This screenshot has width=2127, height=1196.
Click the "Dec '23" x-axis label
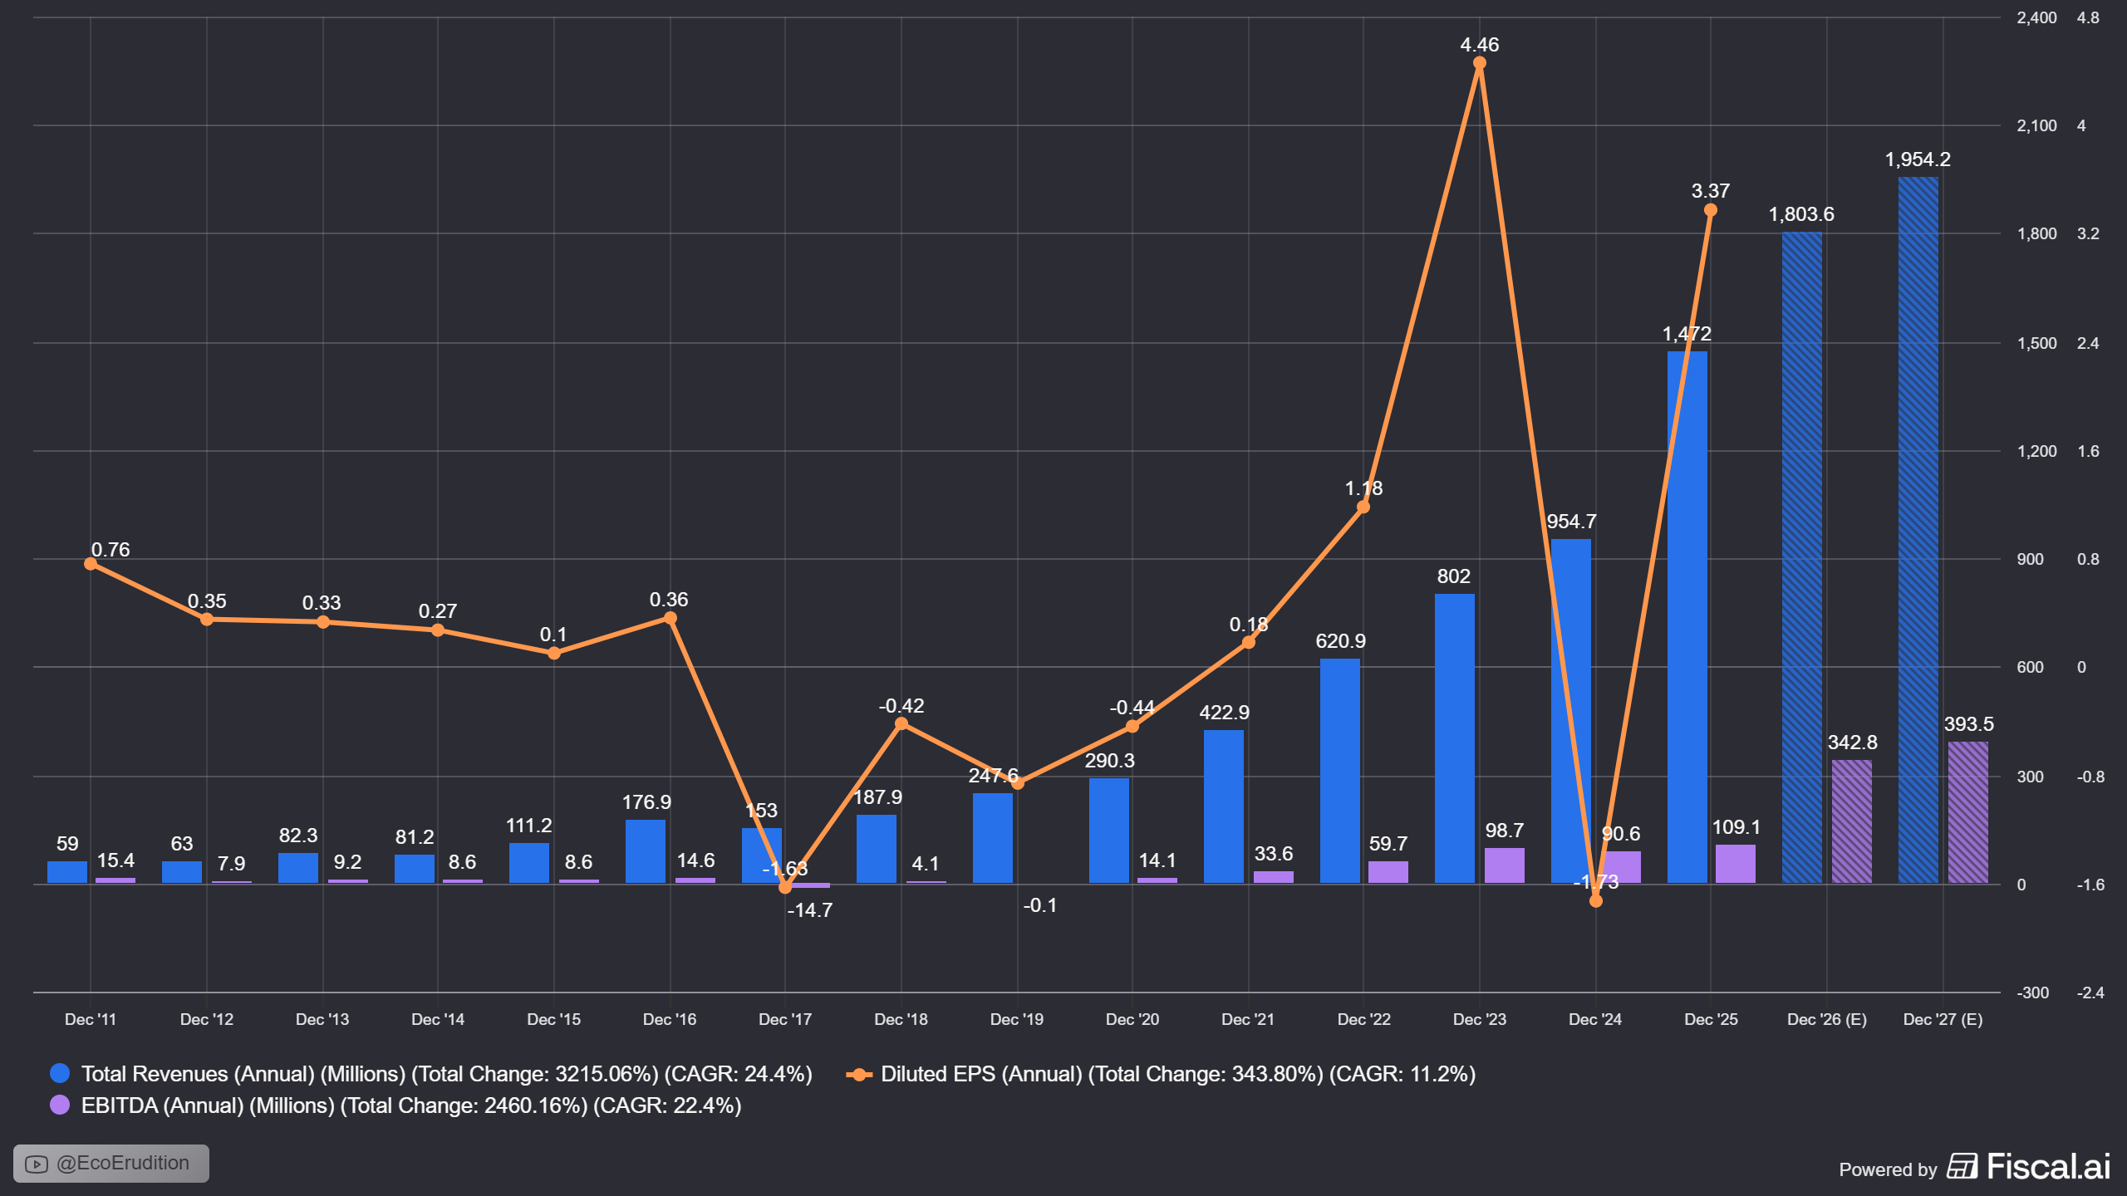point(1480,1019)
